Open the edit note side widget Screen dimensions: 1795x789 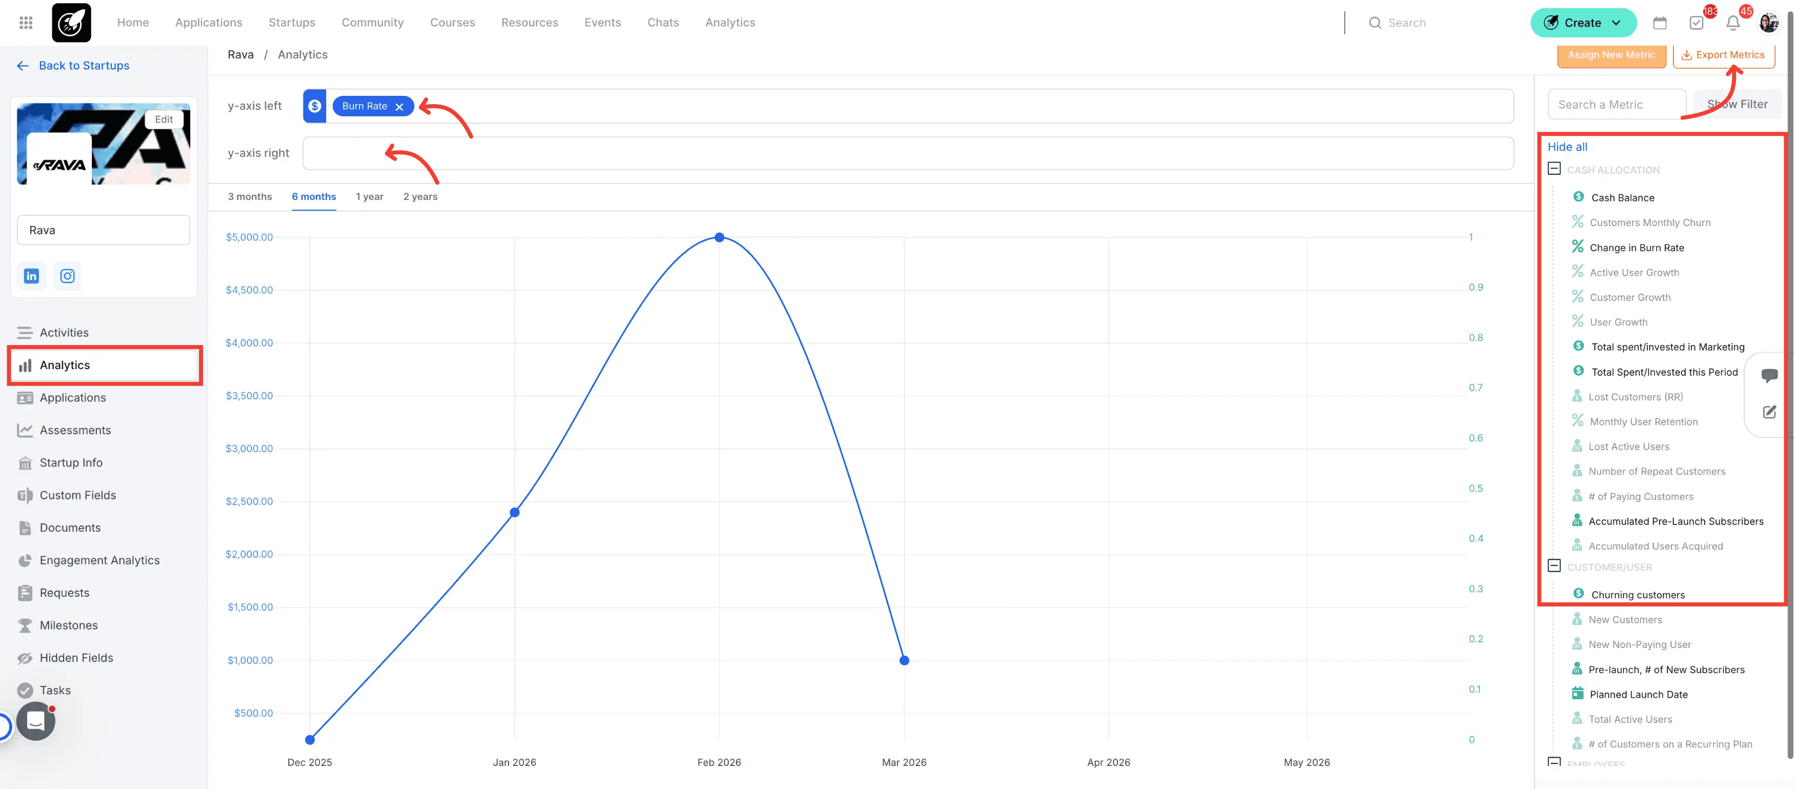1769,412
